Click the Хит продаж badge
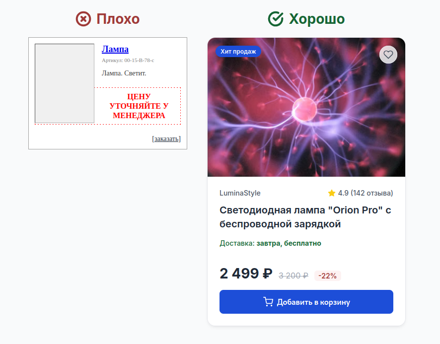The height and width of the screenshot is (344, 440). click(x=238, y=51)
